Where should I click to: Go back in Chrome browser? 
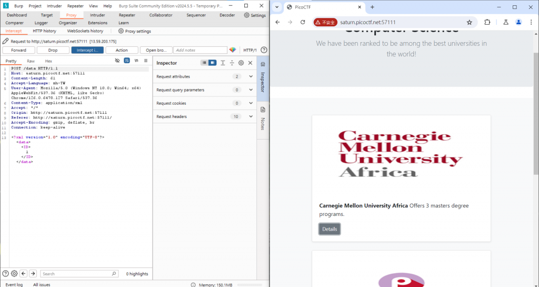coord(278,22)
